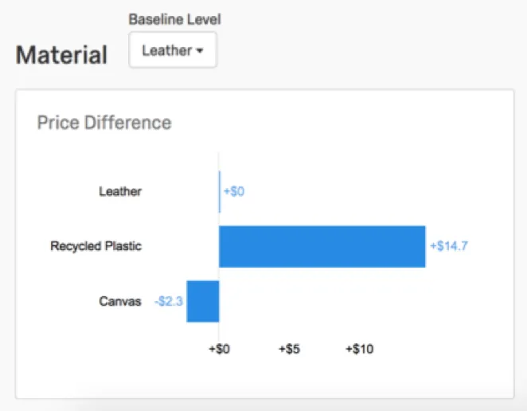Click the +$0 axis tick label
The width and height of the screenshot is (527, 411).
(221, 349)
